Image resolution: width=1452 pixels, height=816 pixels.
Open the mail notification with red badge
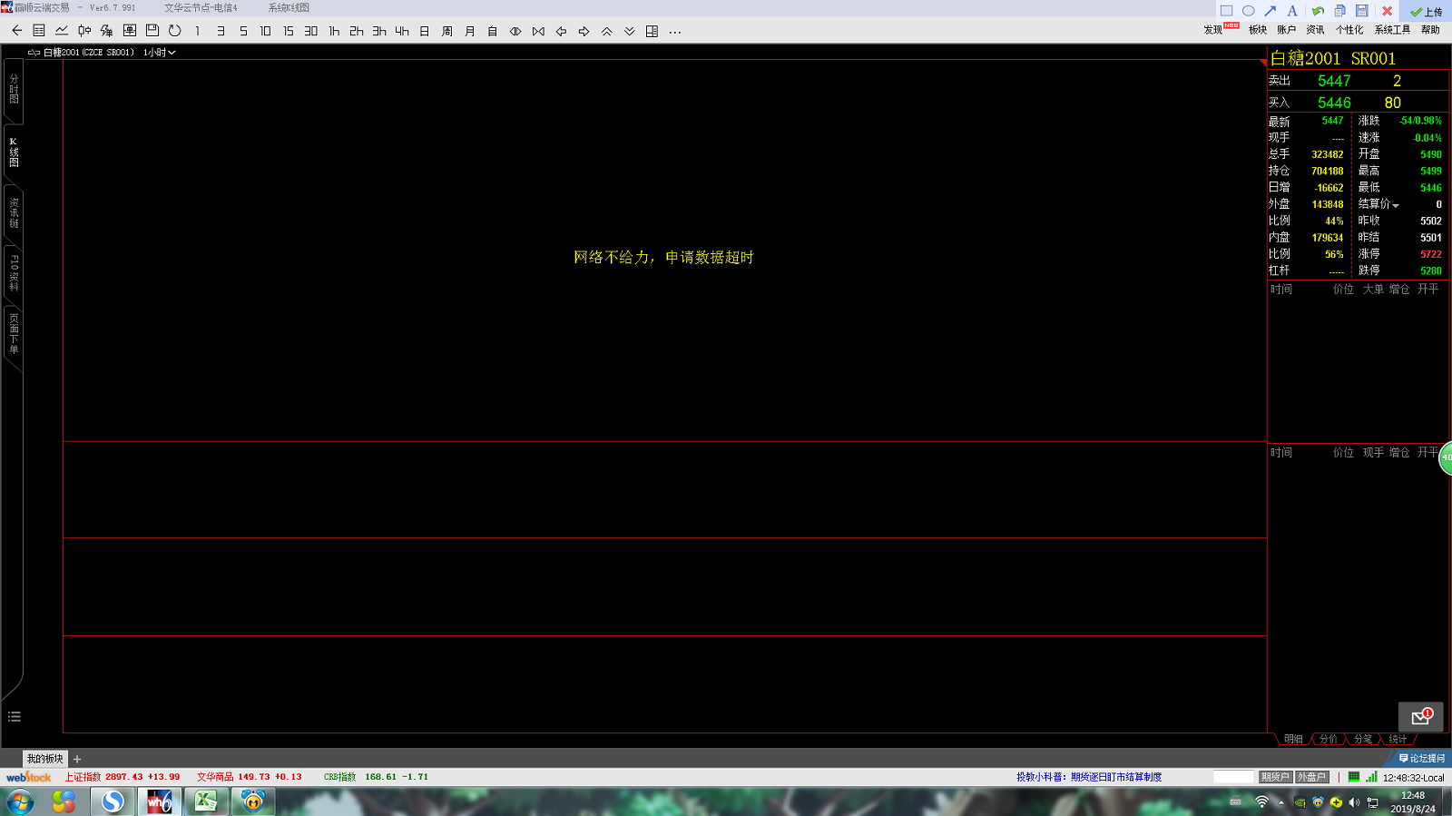tap(1420, 717)
